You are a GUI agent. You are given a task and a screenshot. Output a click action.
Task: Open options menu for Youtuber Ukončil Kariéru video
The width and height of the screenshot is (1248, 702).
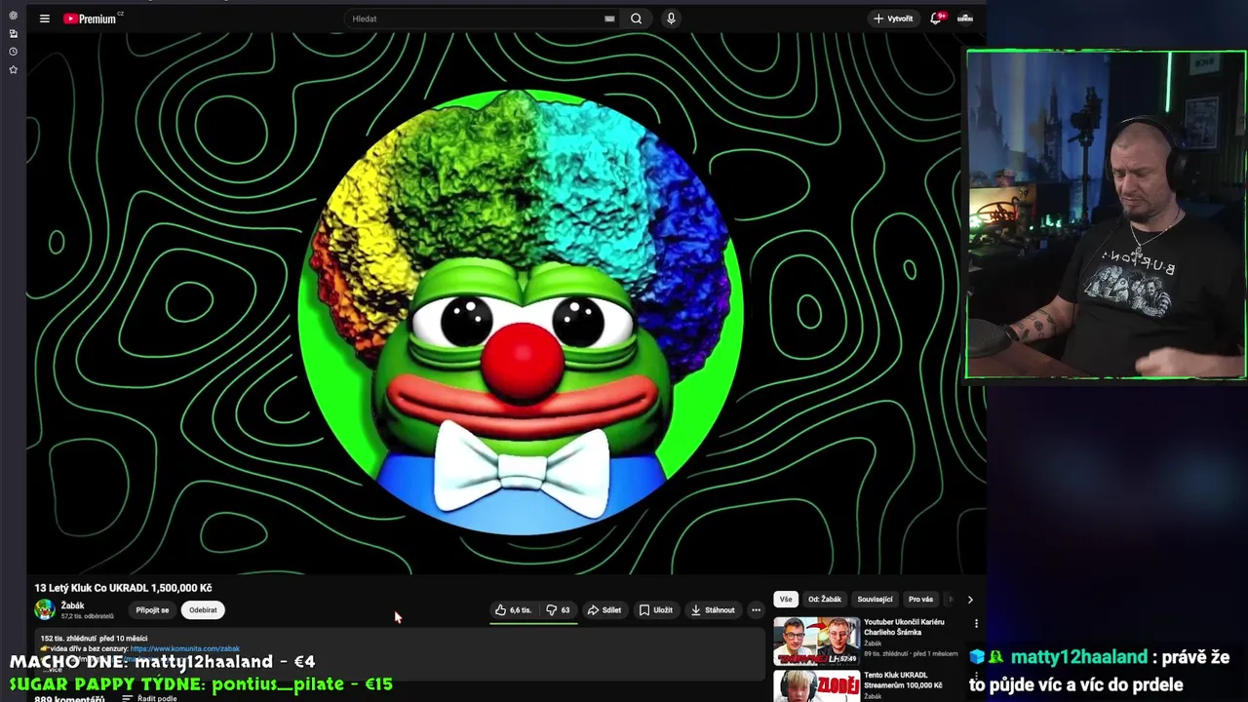click(x=976, y=624)
